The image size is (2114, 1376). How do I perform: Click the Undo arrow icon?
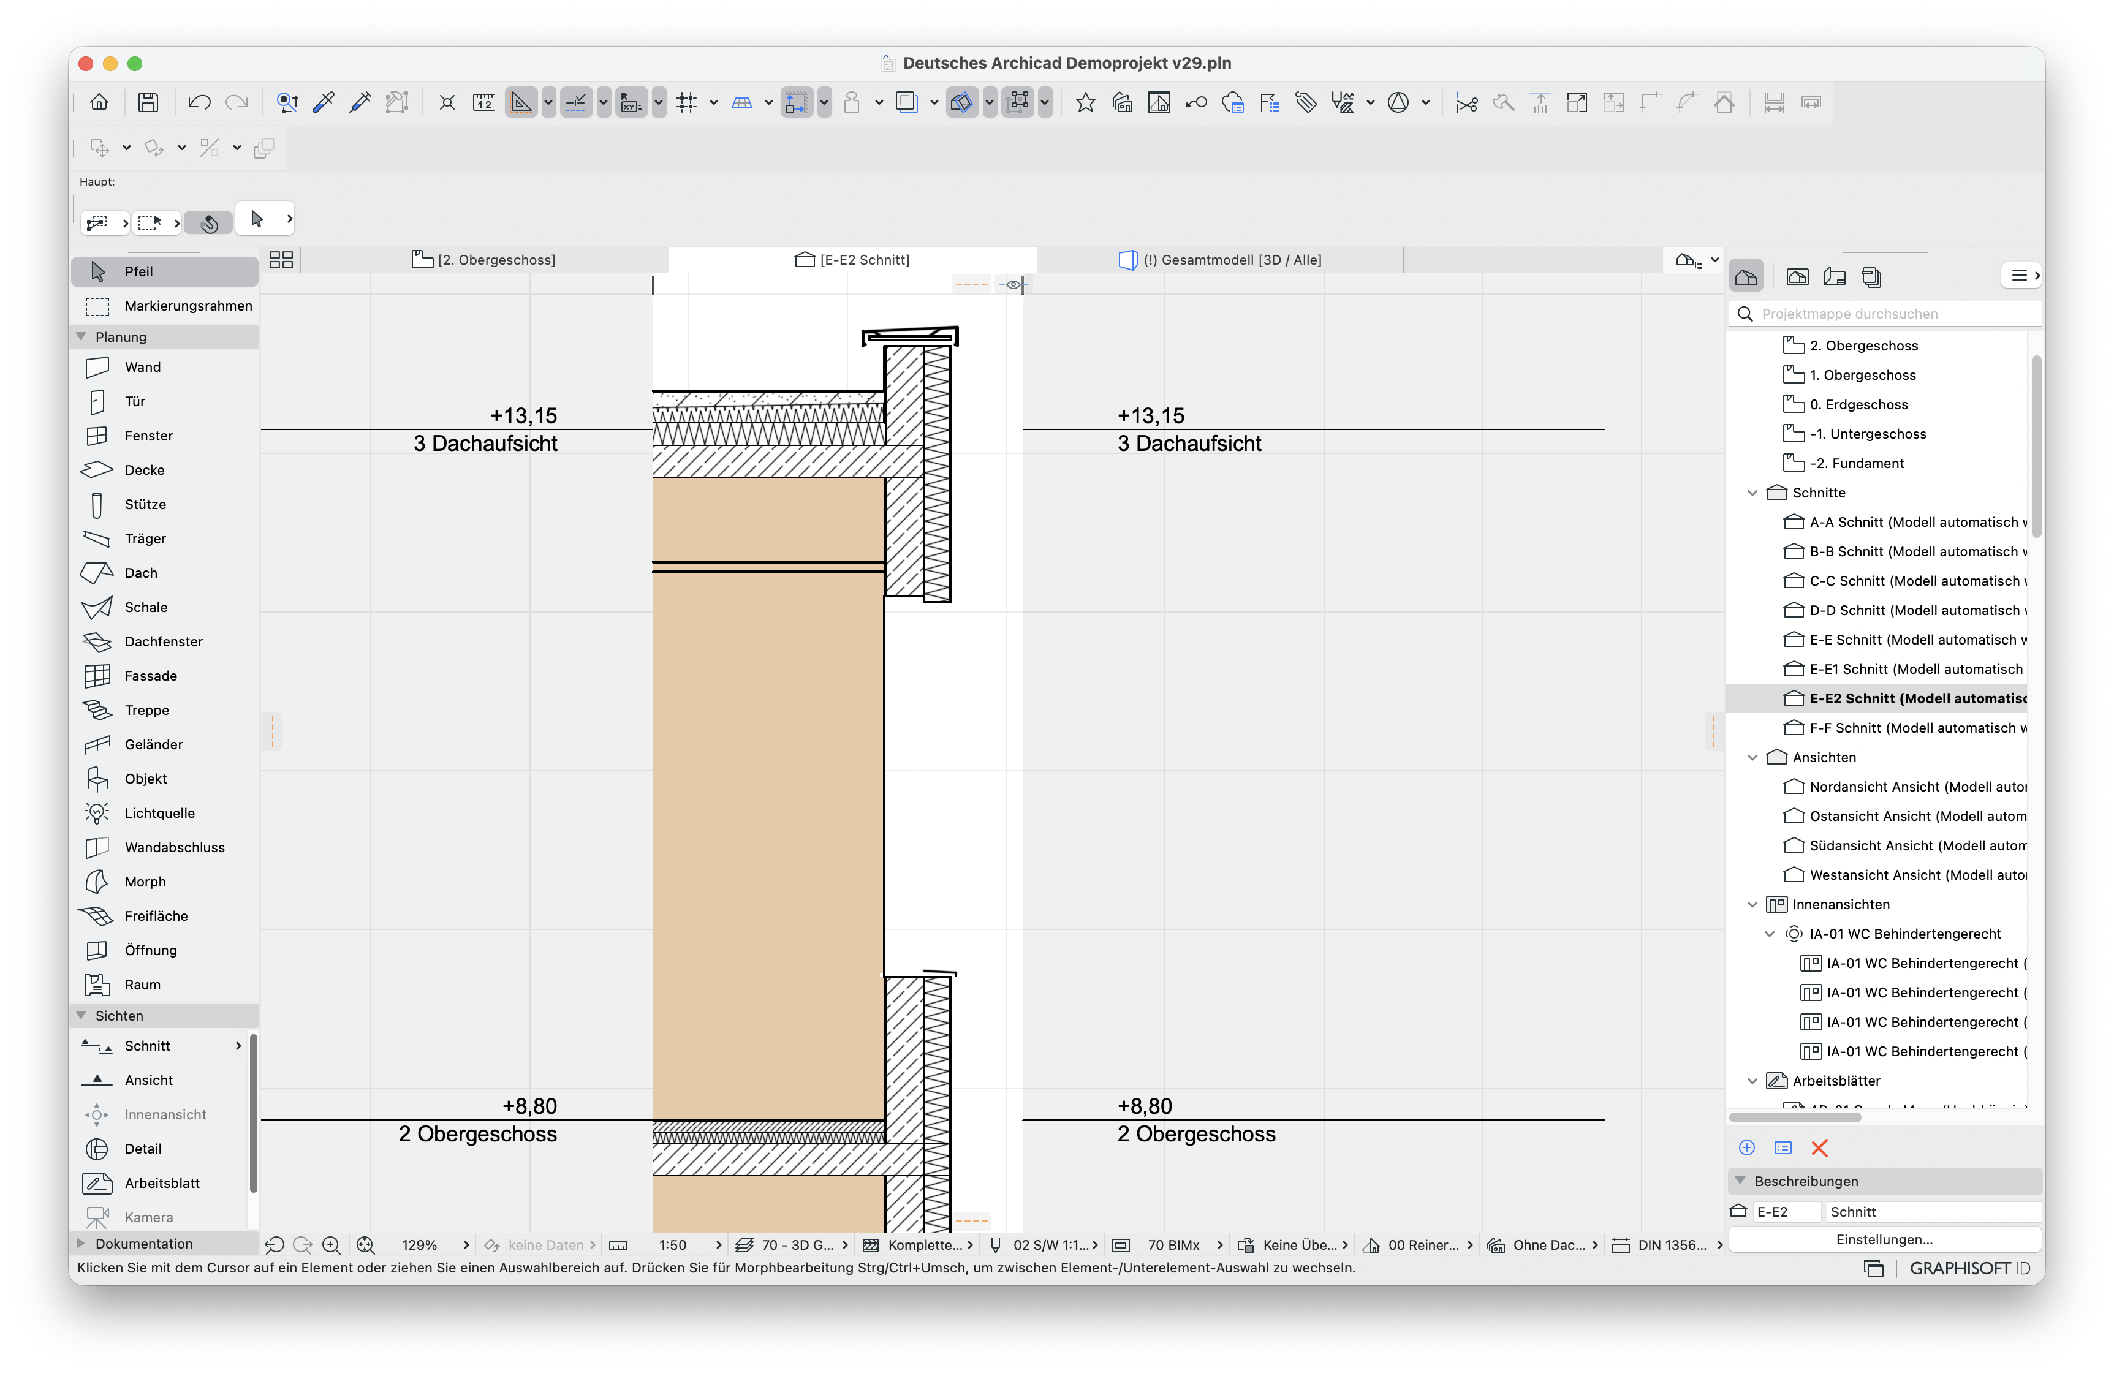click(x=199, y=102)
